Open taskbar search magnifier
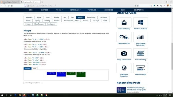The height and width of the screenshot is (97, 173). pyautogui.click(x=6, y=95)
